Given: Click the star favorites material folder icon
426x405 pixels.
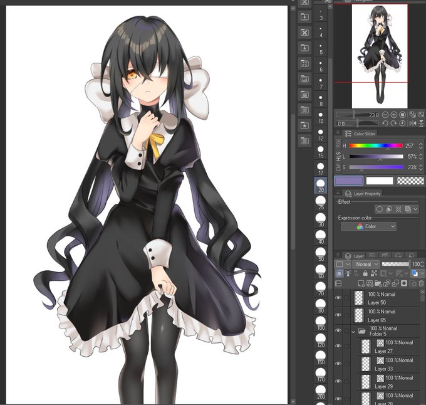Looking at the screenshot, I should pyautogui.click(x=304, y=125).
